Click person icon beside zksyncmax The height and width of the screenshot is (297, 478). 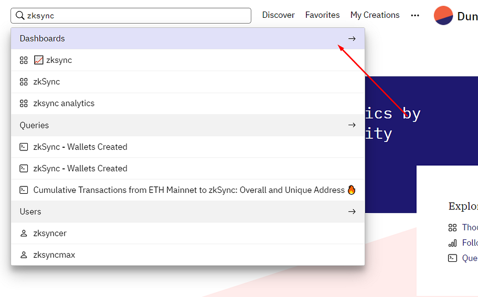[24, 255]
